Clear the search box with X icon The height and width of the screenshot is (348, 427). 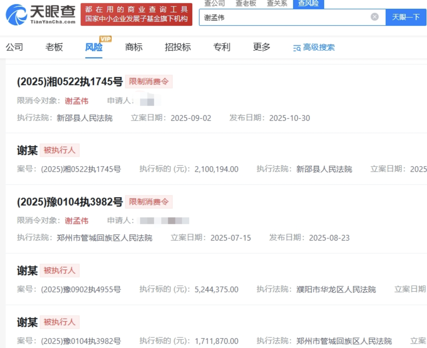click(x=375, y=17)
